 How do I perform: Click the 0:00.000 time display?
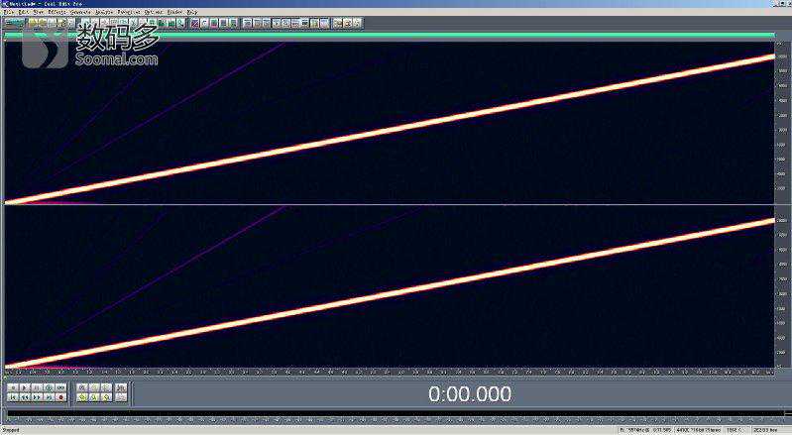tap(470, 394)
